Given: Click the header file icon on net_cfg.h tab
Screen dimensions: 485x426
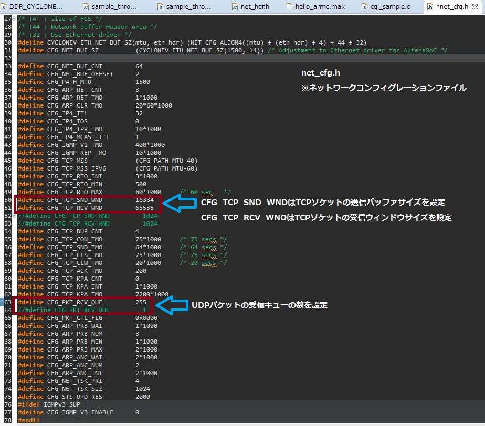Looking at the screenshot, I should coord(430,7).
